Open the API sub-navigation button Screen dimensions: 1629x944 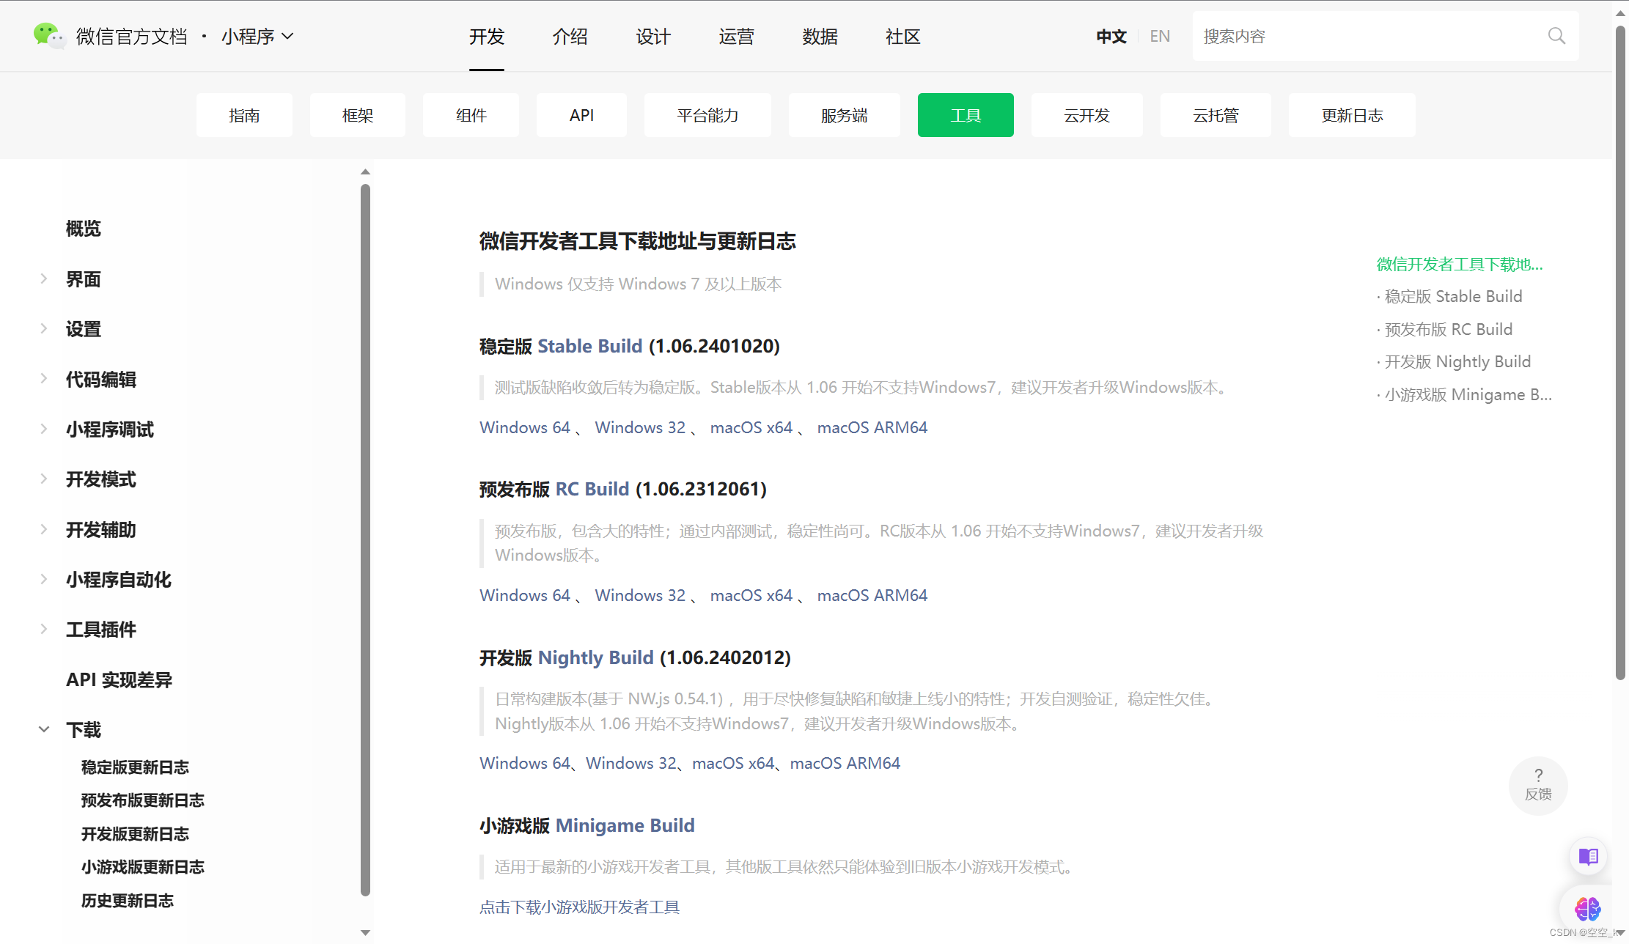(x=581, y=115)
